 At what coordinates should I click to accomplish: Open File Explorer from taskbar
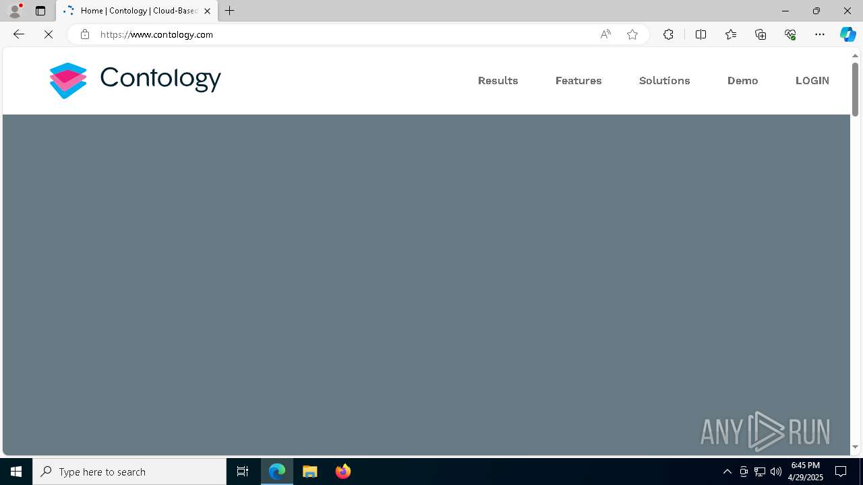pos(310,472)
